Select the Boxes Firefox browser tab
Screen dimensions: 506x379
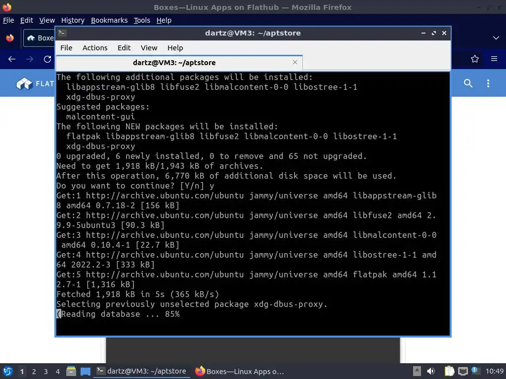[39, 38]
